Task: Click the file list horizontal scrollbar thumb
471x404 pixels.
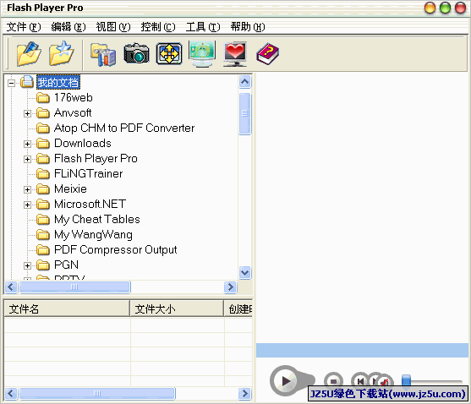Action: coord(97,393)
